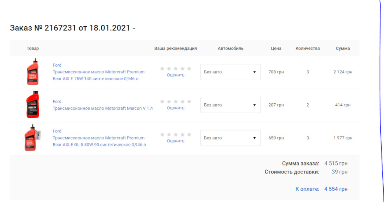Click Оценить for the GL-5 80W-90 oil
The image size is (384, 205).
click(176, 141)
